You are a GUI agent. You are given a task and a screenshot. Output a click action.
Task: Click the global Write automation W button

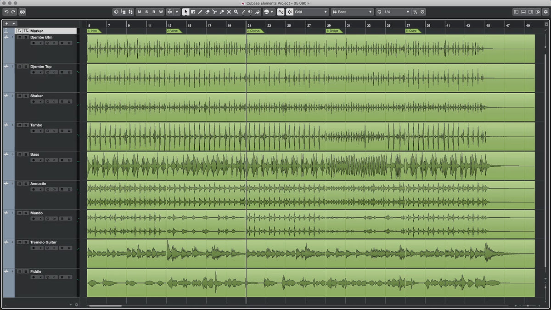click(x=161, y=12)
